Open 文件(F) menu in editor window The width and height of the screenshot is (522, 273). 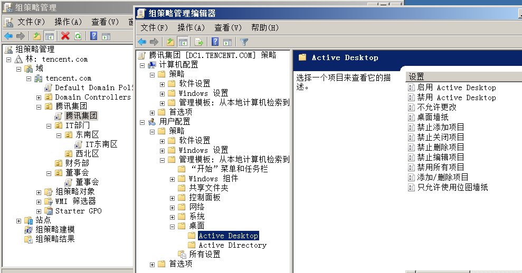coord(154,27)
